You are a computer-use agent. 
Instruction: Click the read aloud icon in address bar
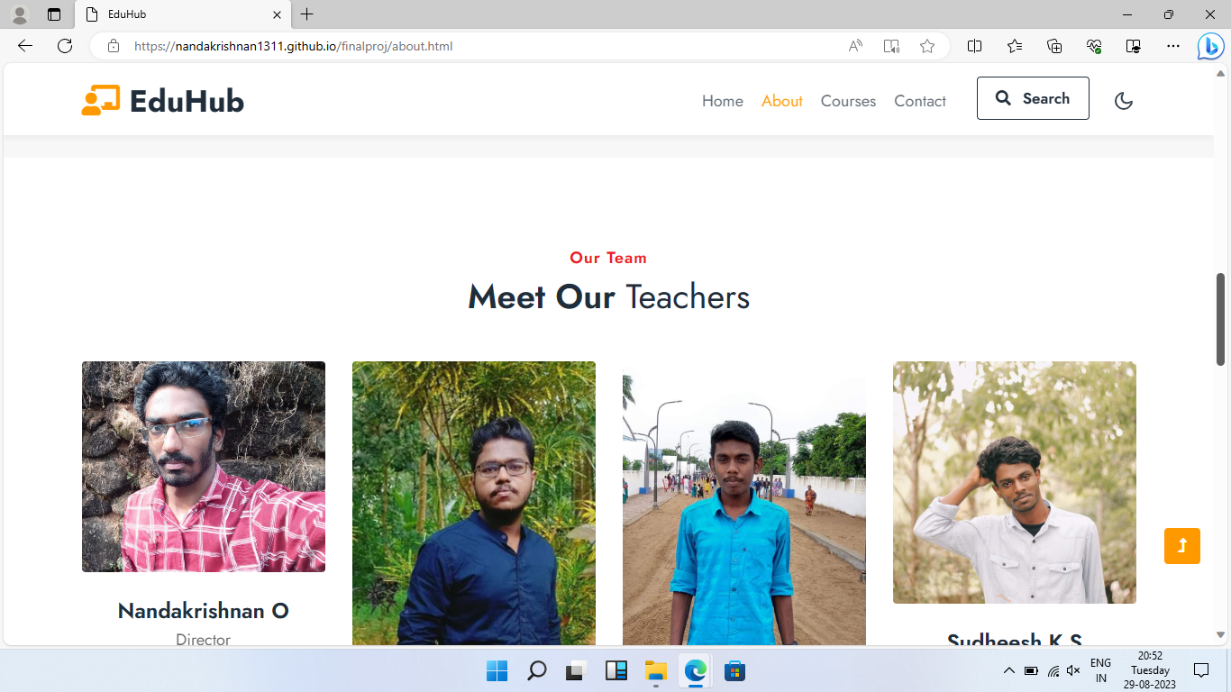click(x=854, y=46)
